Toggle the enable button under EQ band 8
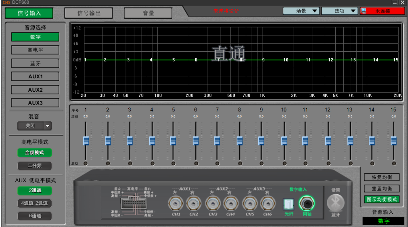This screenshot has height=227, width=408. 240,164
